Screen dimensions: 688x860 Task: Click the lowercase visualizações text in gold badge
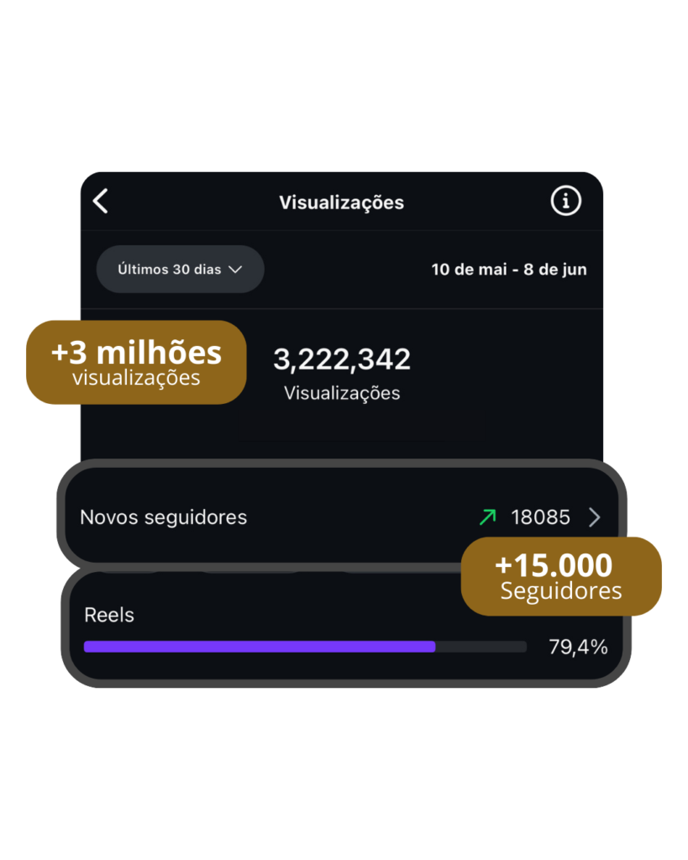tap(136, 378)
